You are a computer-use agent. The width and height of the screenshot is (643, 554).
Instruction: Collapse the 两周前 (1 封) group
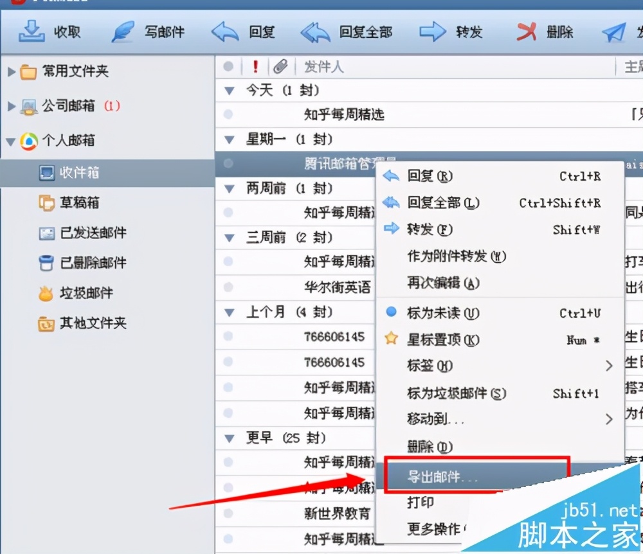(230, 189)
